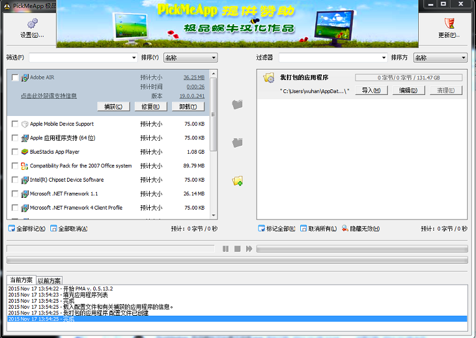Click the 更新 update shield icon
This screenshot has height=338, width=476.
coord(449,24)
